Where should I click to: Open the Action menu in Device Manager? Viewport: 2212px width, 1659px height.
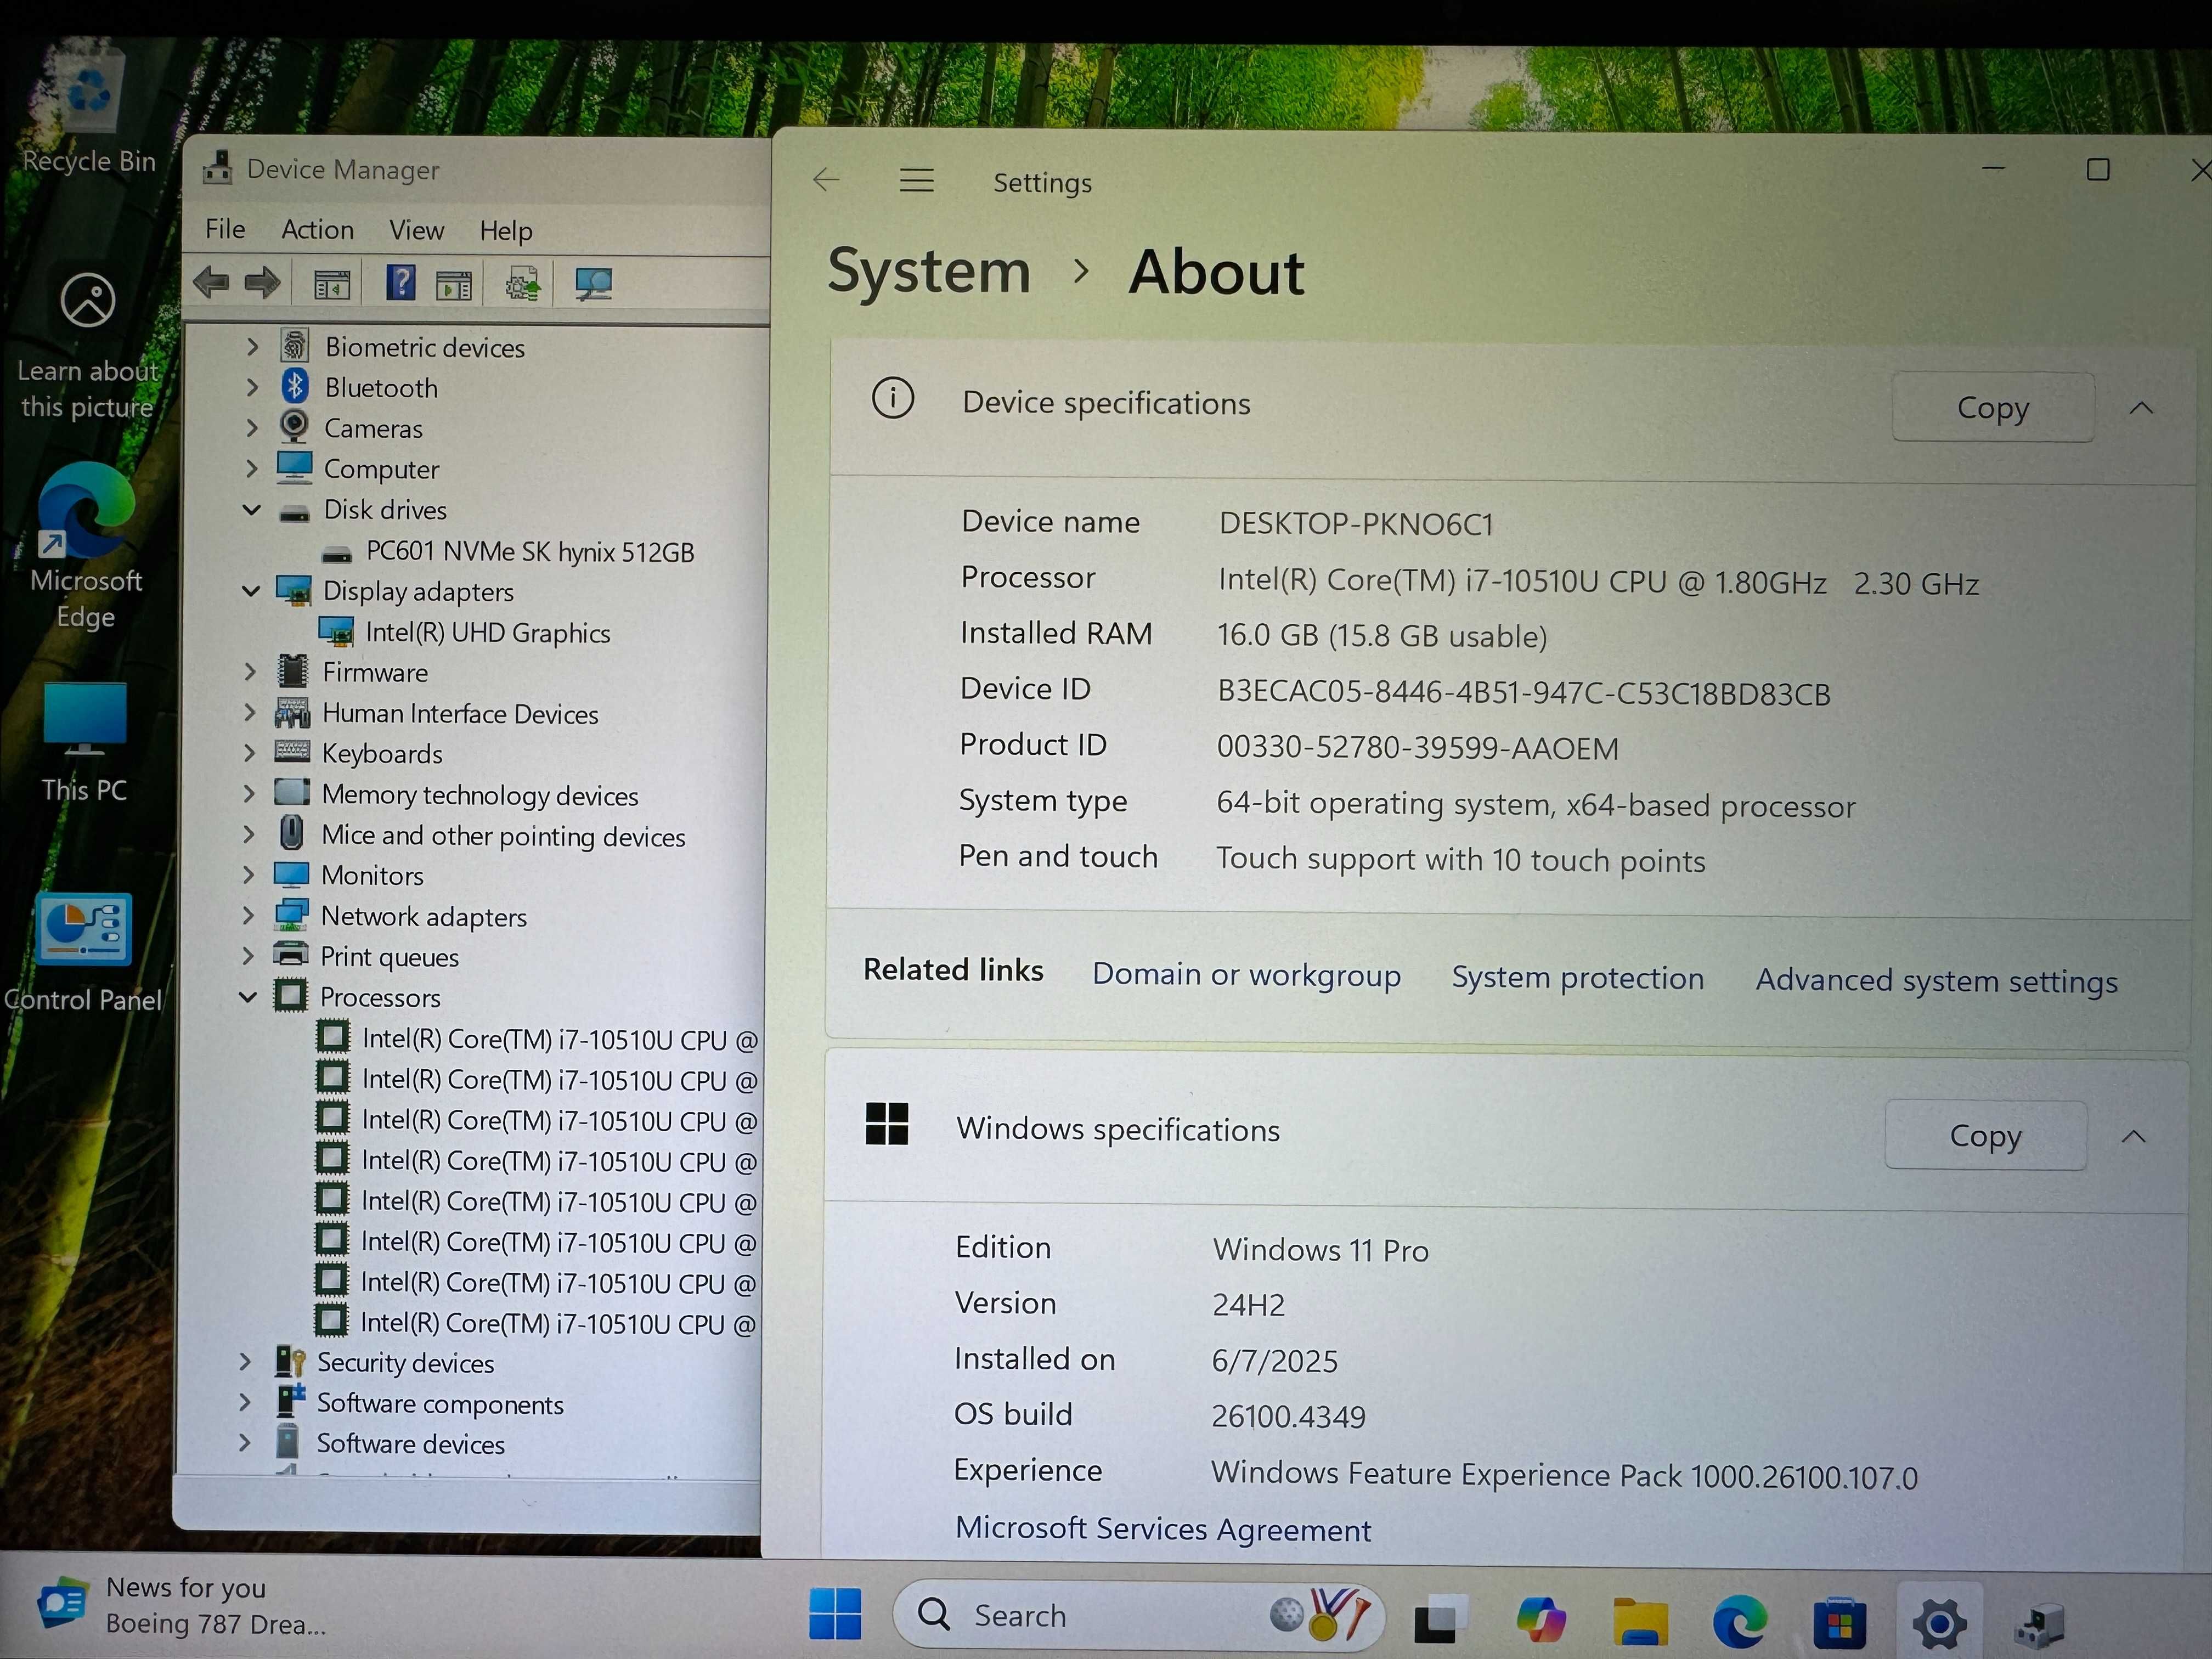coord(317,230)
